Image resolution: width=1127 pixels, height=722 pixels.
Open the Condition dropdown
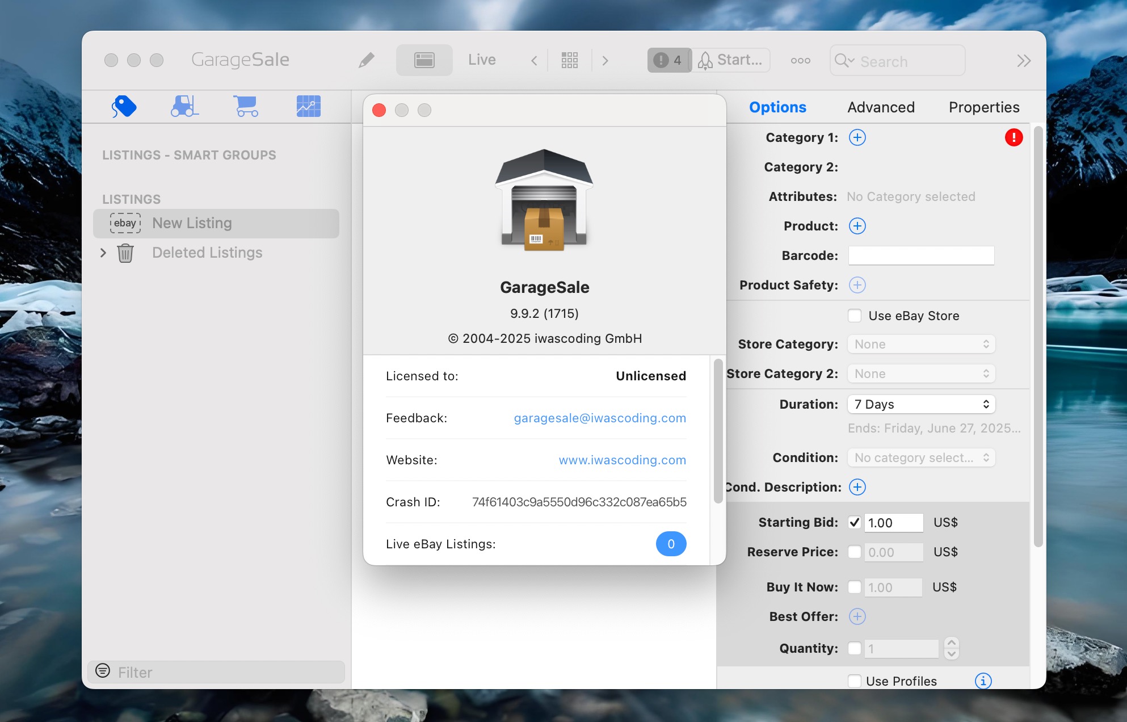(x=921, y=457)
